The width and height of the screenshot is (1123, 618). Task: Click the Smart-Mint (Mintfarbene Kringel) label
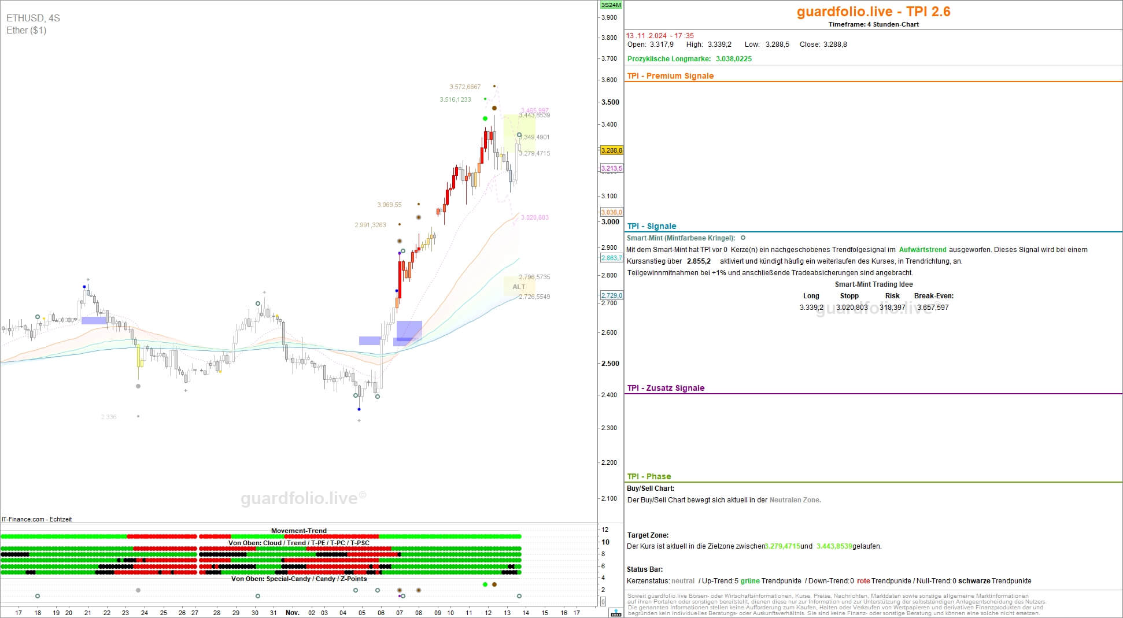click(x=681, y=238)
